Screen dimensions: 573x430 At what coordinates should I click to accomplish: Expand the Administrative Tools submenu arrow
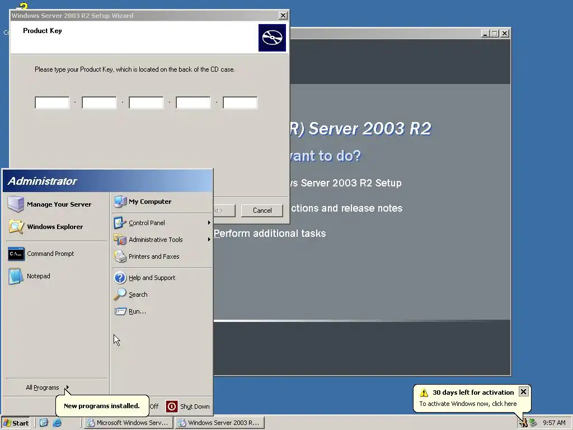click(209, 240)
